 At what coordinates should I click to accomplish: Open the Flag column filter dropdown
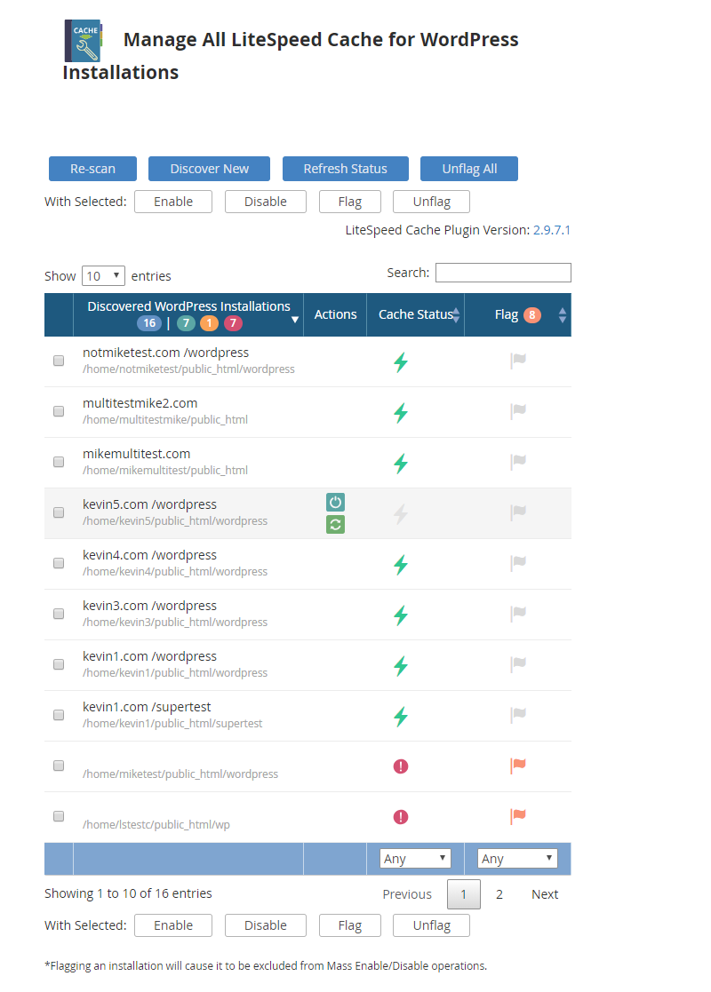(x=517, y=858)
